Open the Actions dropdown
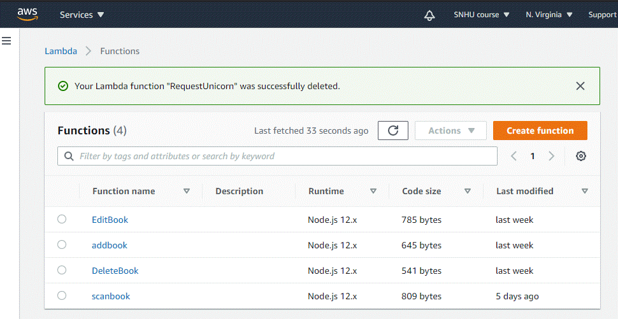The width and height of the screenshot is (618, 319). point(450,131)
